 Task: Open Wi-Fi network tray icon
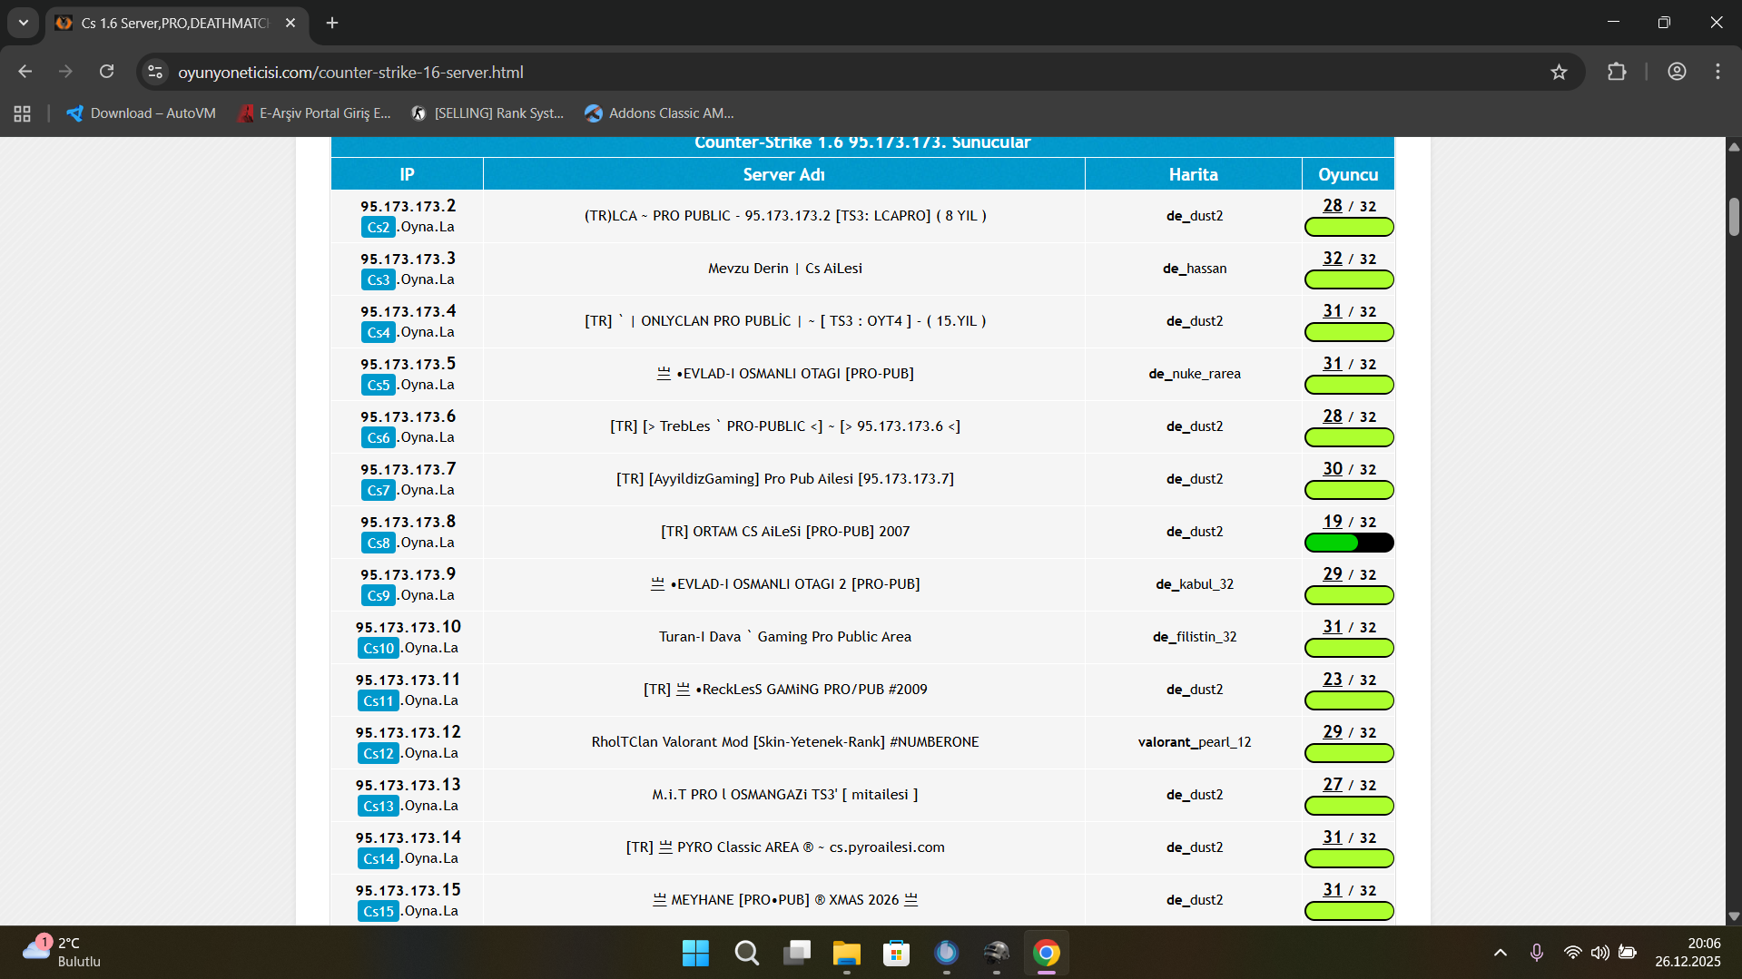click(x=1572, y=953)
